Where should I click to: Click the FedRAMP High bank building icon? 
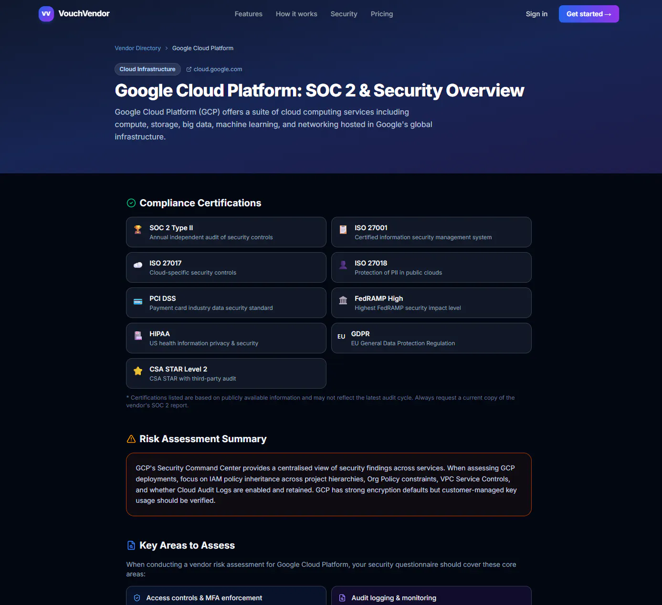pyautogui.click(x=343, y=300)
